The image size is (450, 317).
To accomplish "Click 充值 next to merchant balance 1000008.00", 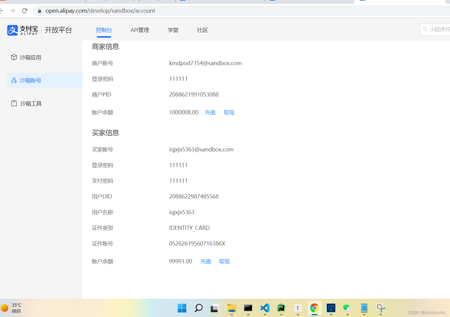I will pyautogui.click(x=210, y=113).
